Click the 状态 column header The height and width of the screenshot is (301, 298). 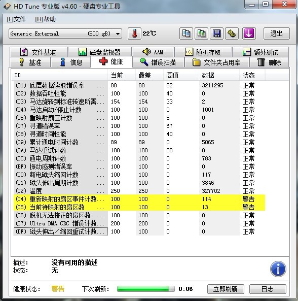click(252, 75)
